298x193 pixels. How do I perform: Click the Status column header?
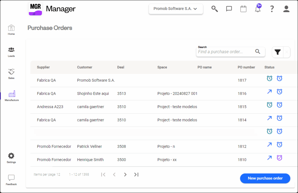pyautogui.click(x=269, y=67)
